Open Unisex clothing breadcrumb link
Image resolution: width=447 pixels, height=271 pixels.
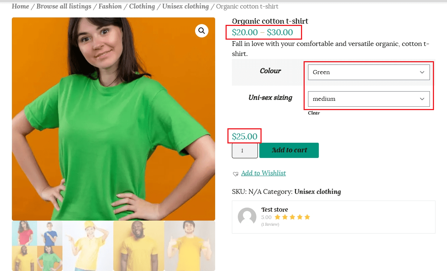tap(185, 6)
